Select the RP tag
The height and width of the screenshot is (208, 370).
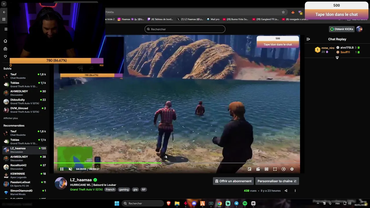[x=144, y=190]
